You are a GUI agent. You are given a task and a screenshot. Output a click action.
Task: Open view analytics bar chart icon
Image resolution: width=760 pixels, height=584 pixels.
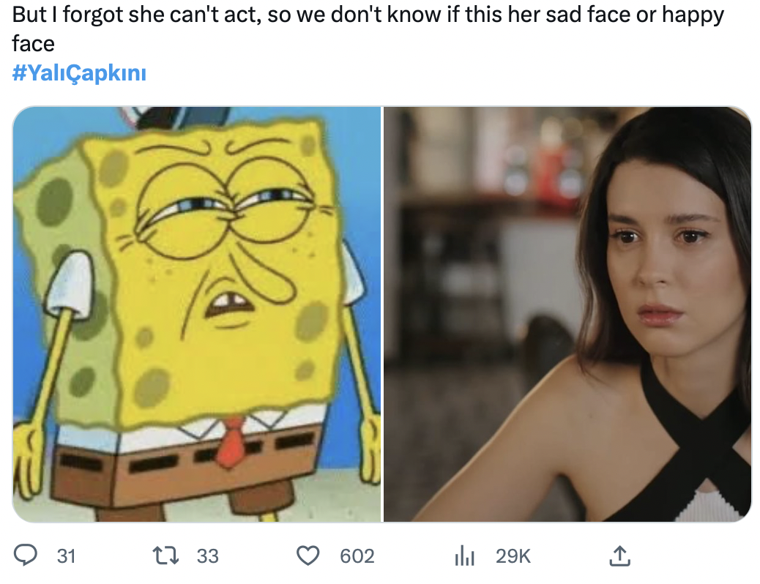(465, 556)
